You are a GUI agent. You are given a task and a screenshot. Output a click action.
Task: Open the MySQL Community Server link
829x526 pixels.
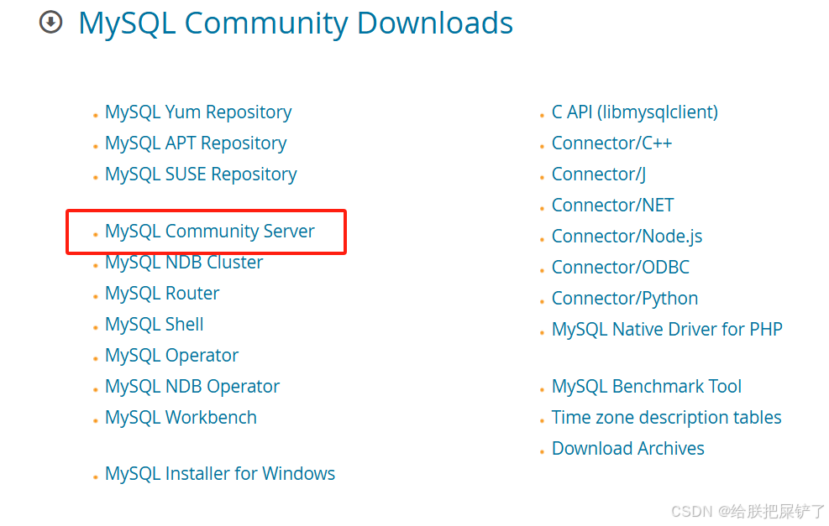[209, 232]
